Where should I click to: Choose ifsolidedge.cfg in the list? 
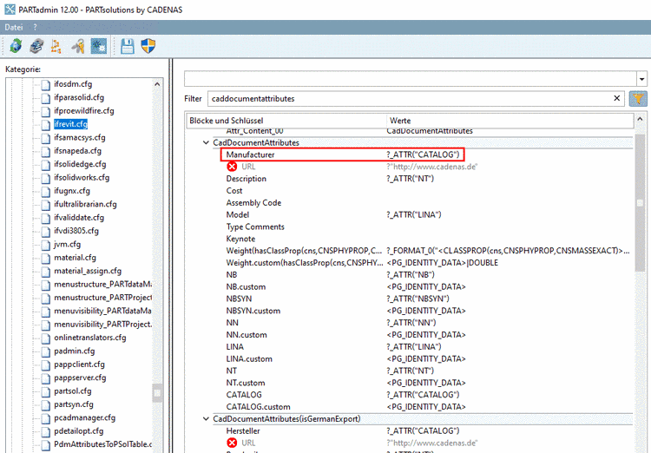[80, 164]
